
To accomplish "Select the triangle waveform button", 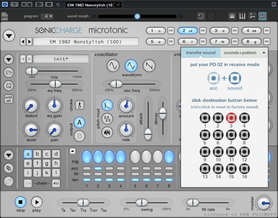I will pos(131,66).
